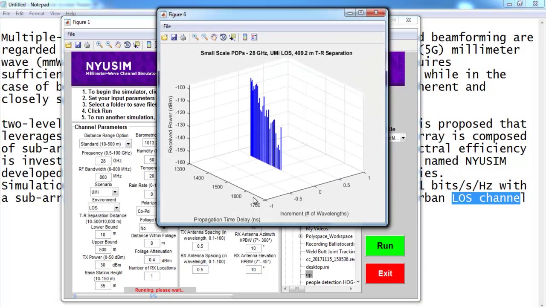546x307 pixels.
Task: Open File menu in Figure 1
Action: tap(71, 34)
